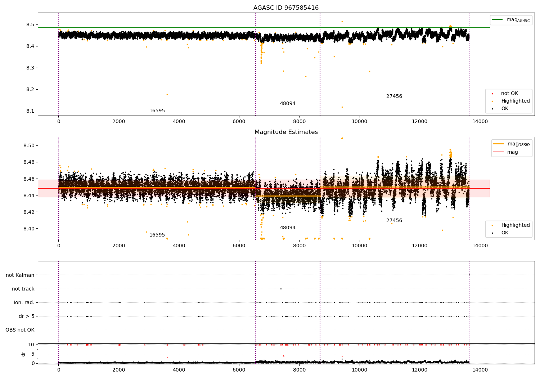
Task: Click 'Highlighted' in the middle plot's lower legend
Action: click(515, 225)
